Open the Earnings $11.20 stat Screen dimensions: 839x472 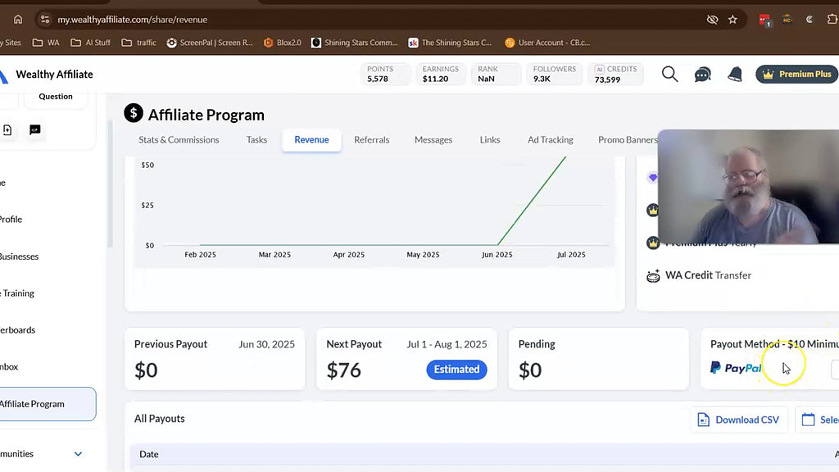(x=441, y=74)
